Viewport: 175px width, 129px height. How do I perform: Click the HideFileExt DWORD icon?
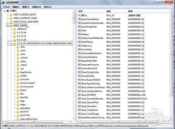pos(79,42)
